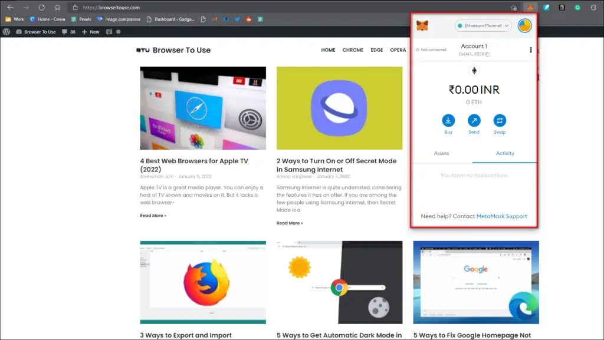This screenshot has width=604, height=340.
Task: Open the WordPress logo admin menu
Action: pos(6,32)
